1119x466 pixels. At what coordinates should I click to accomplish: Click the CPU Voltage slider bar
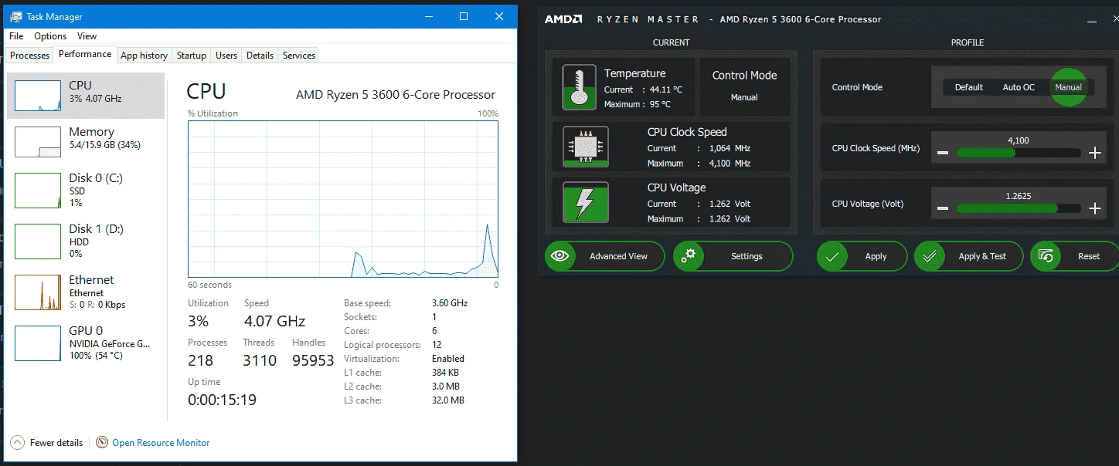[1019, 208]
